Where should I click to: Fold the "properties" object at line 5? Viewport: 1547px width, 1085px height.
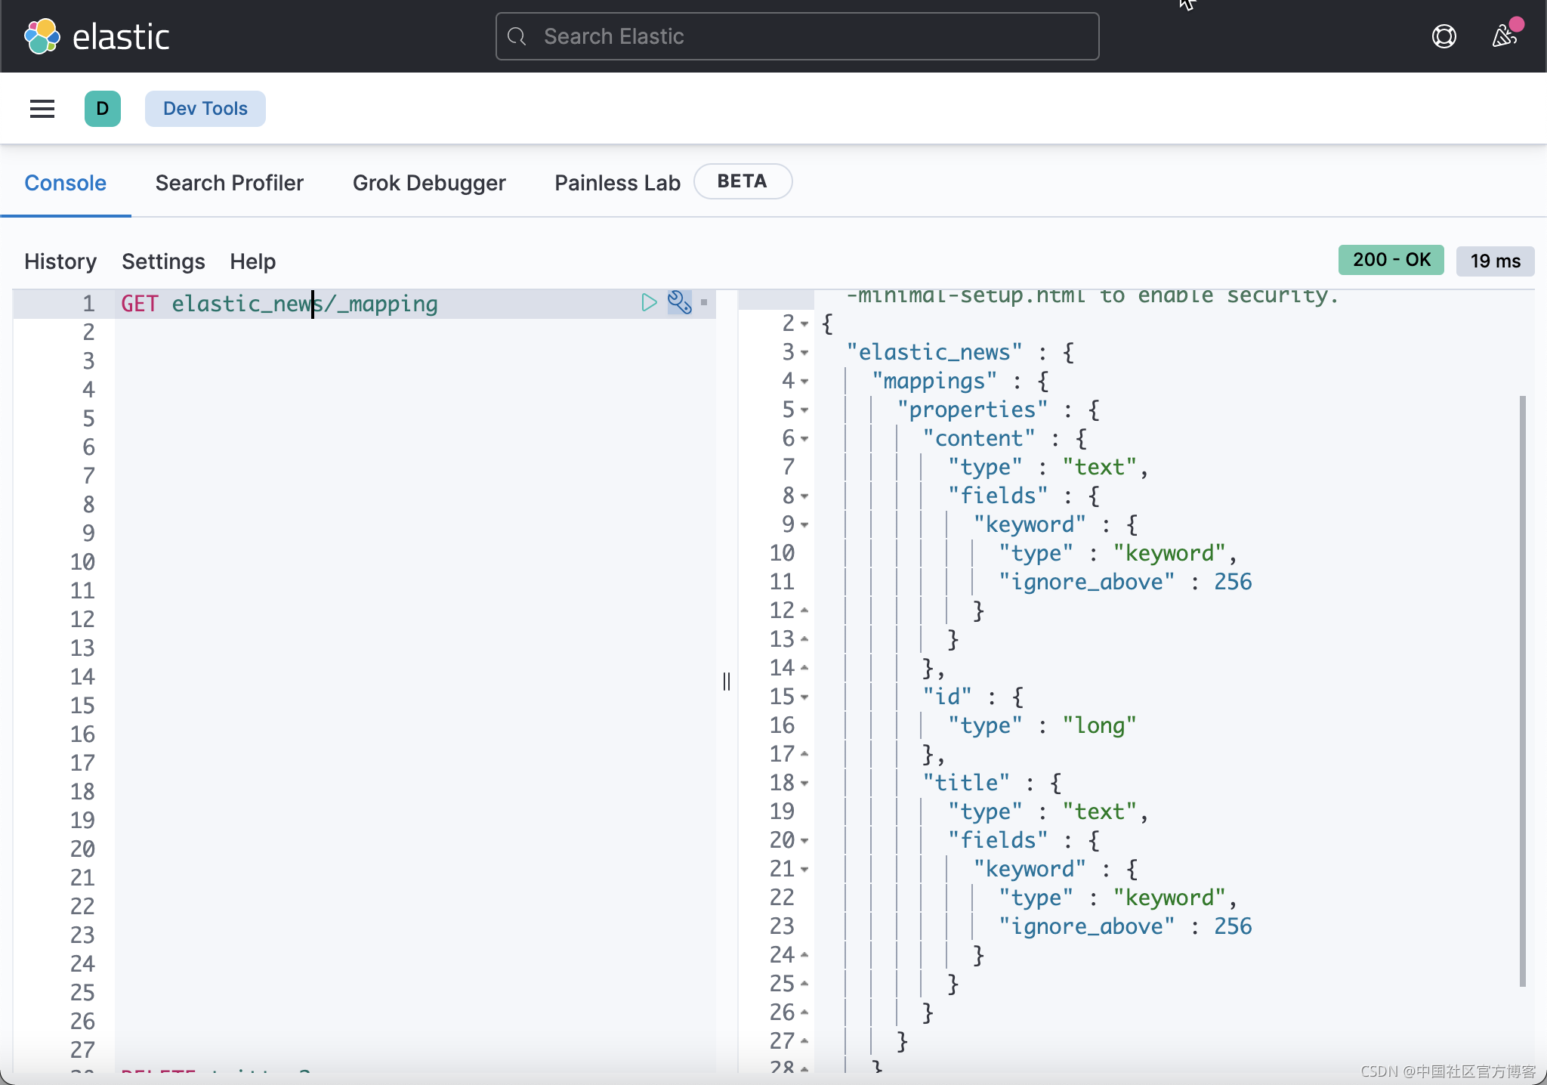804,410
